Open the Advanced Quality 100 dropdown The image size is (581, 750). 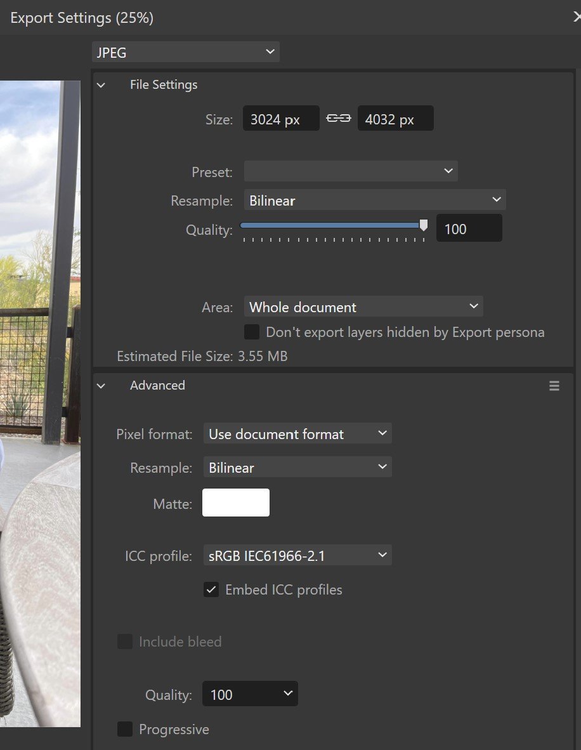[249, 694]
